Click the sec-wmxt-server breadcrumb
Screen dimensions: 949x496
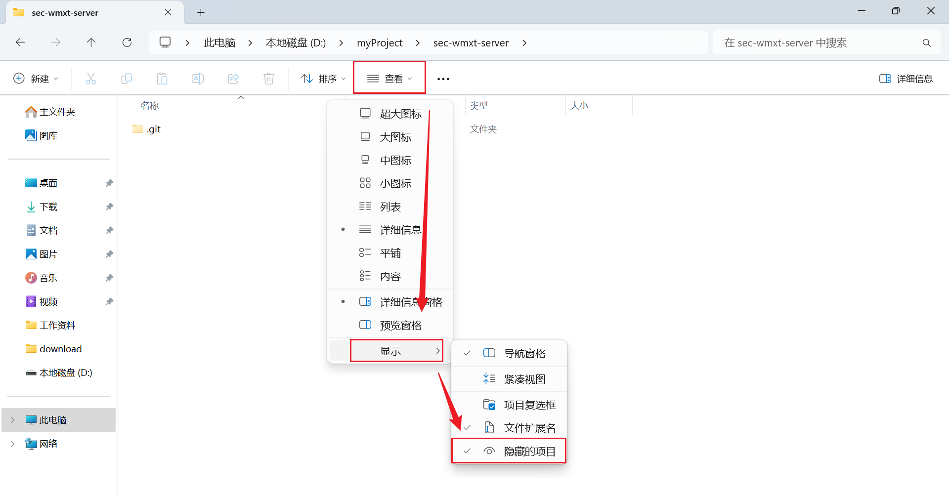[x=471, y=43]
